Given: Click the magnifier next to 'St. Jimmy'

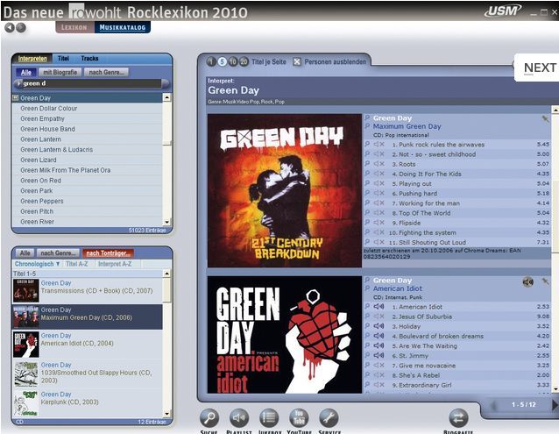Looking at the screenshot, I should 367,355.
